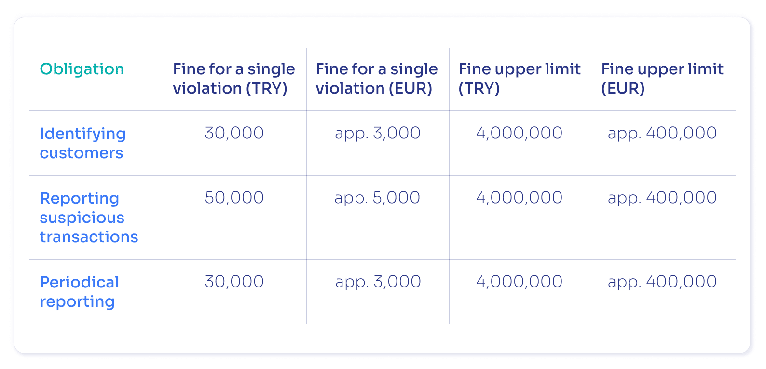This screenshot has height=369, width=766.
Task: Open the Identifying customers row label
Action: point(83,143)
